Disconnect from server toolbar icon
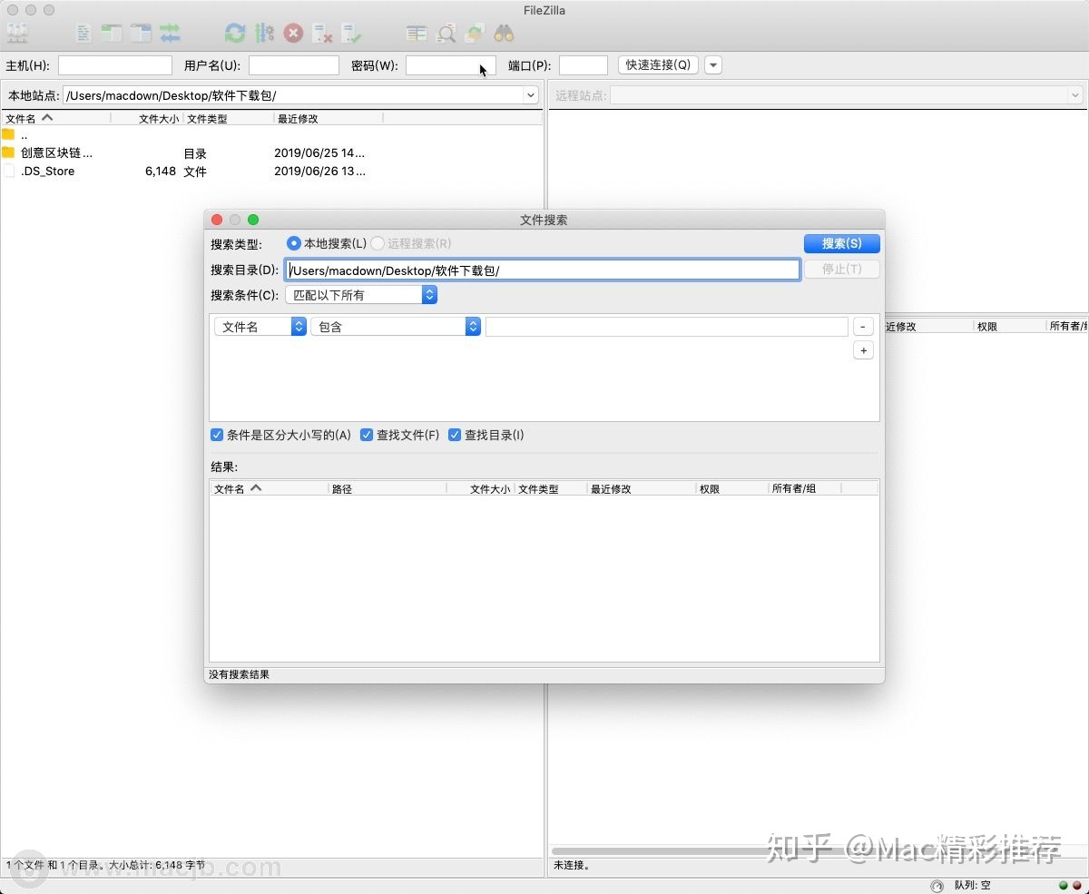Viewport: 1089px width, 894px height. [322, 34]
